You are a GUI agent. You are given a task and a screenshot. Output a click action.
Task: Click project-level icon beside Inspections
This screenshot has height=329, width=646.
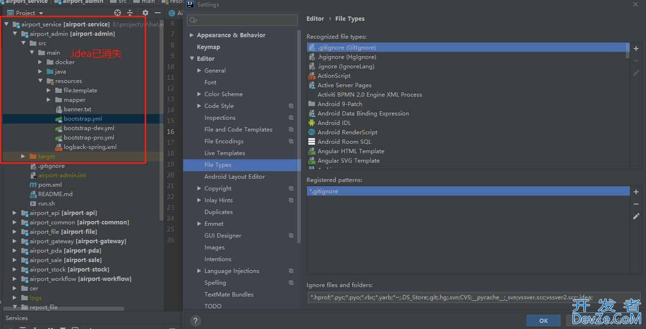(291, 118)
